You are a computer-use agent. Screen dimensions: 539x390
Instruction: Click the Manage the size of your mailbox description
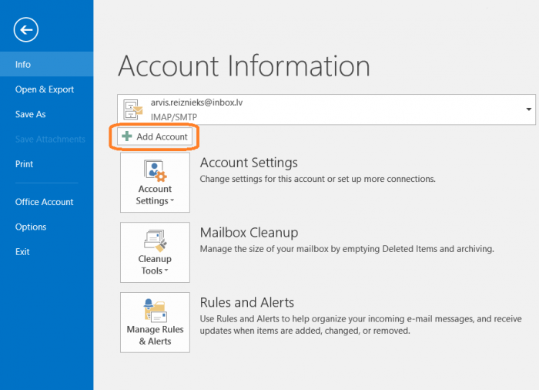pos(346,249)
